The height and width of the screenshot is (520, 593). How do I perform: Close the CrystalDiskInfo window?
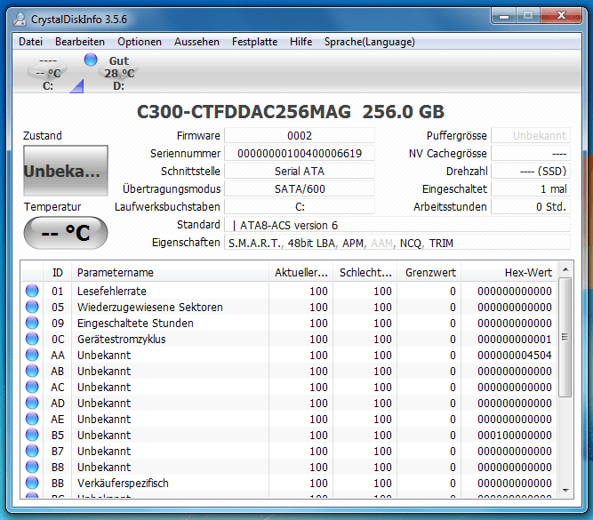pos(561,15)
